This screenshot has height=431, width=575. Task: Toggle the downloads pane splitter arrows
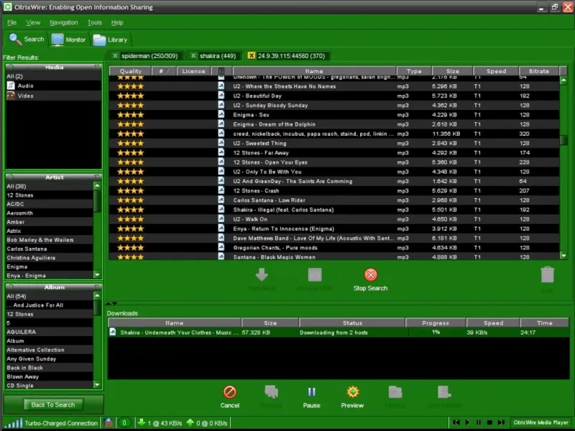[111, 303]
